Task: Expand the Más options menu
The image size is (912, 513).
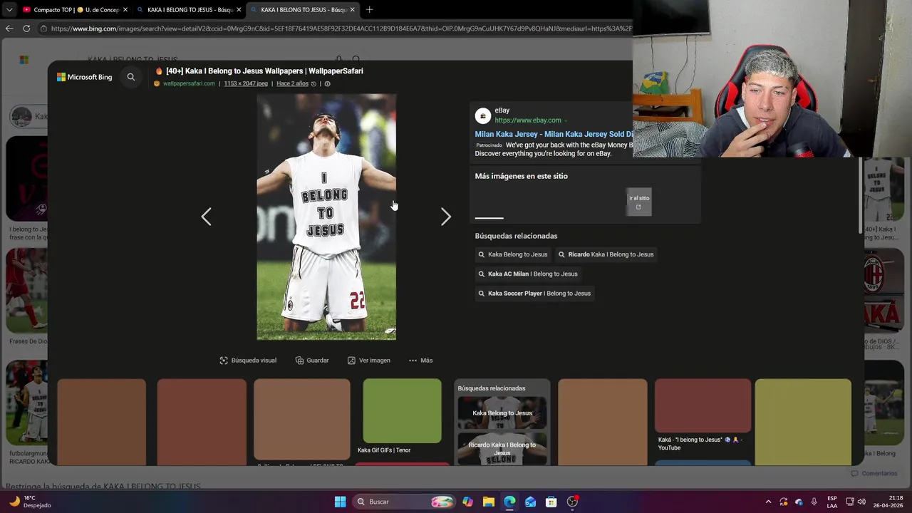Action: pos(420,361)
